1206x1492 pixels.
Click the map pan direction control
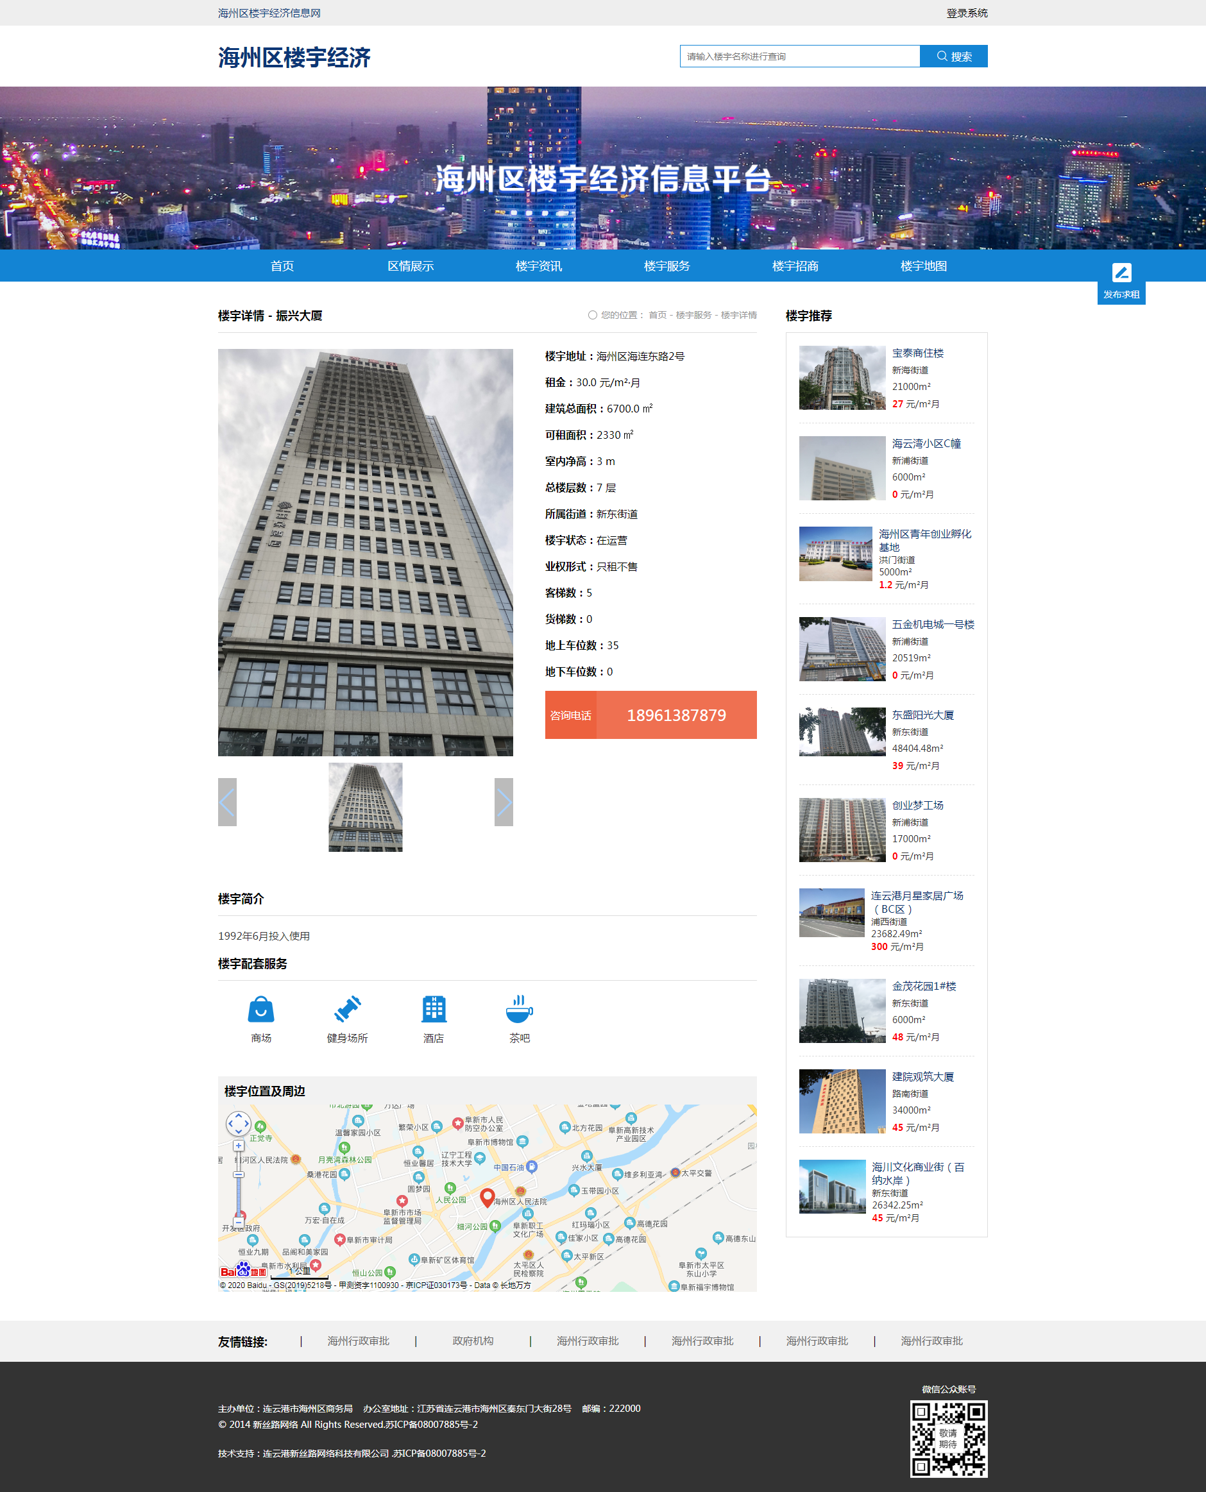click(238, 1123)
